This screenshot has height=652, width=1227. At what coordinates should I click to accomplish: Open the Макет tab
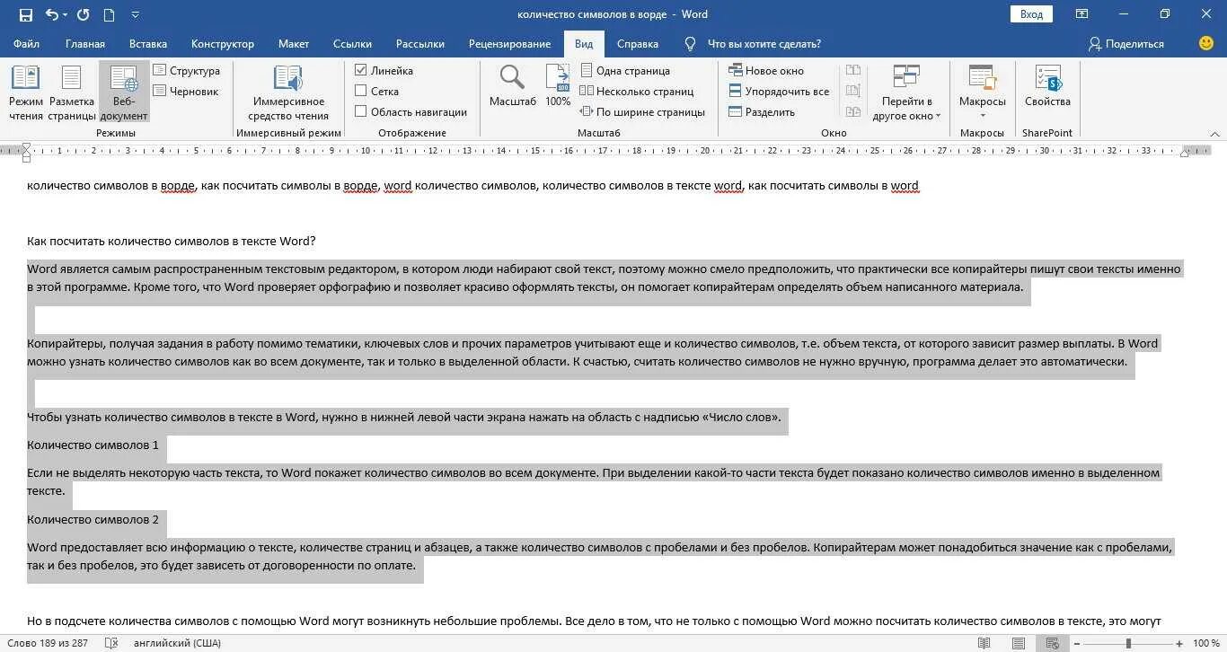tap(294, 43)
